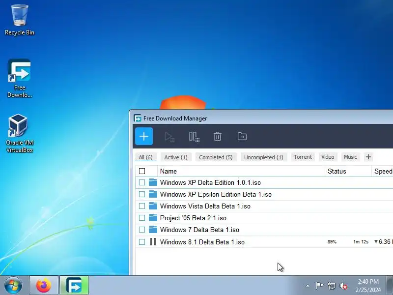Open the Windows Start orb
The image size is (393, 295).
(13, 286)
